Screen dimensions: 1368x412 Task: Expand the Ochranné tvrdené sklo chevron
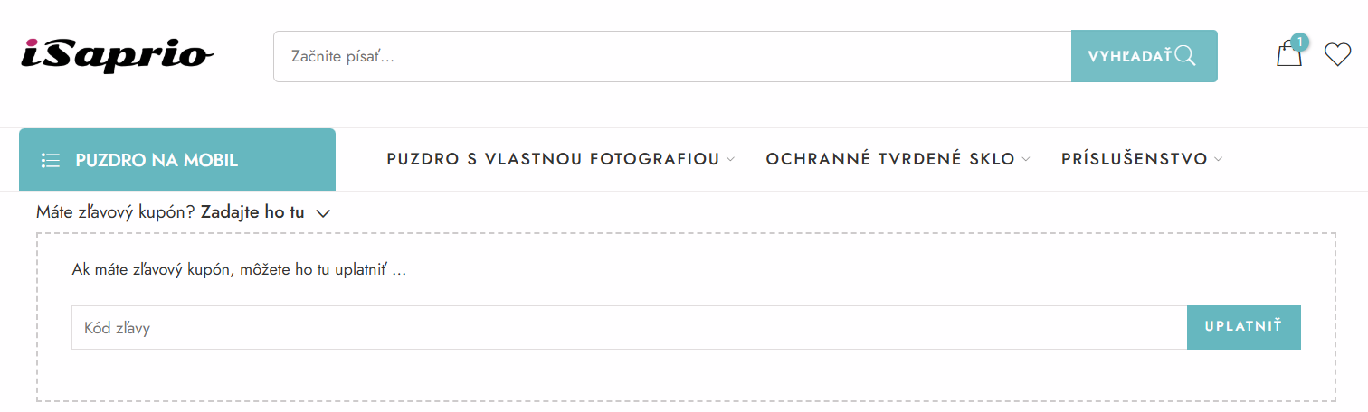click(x=1026, y=160)
